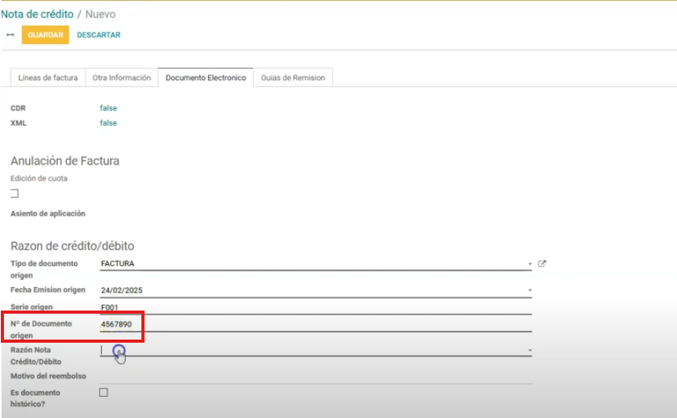Open the Fecha Emision origen dropdown arrow

(x=530, y=290)
